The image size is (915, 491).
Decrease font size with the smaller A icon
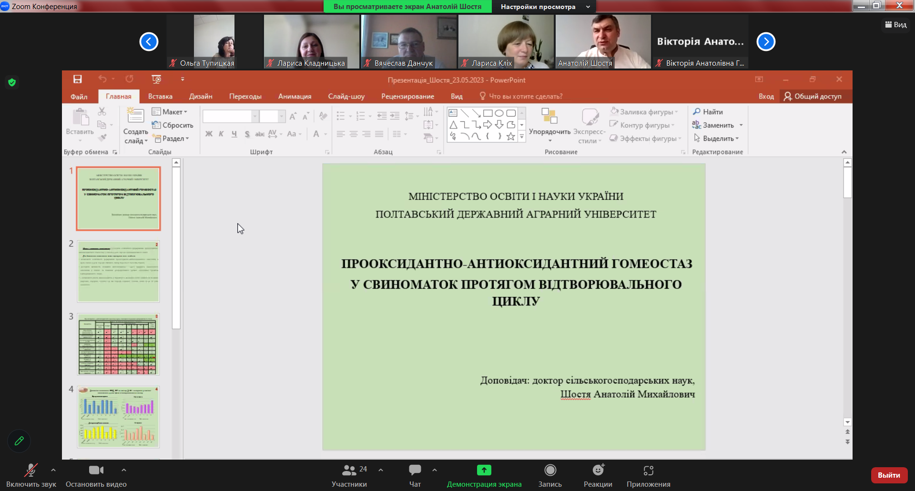pos(305,116)
